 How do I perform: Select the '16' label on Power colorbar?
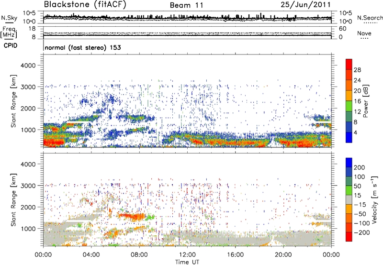[357, 101]
